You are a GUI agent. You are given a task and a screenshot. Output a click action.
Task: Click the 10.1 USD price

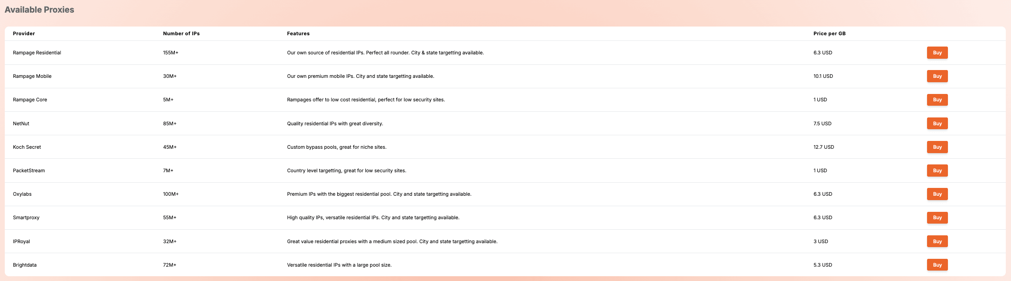pos(823,76)
